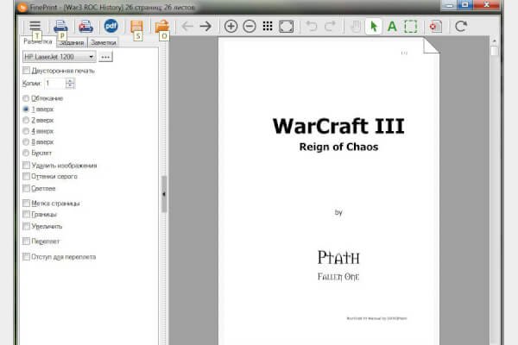Select 8 вверх layout radio

(x=26, y=142)
